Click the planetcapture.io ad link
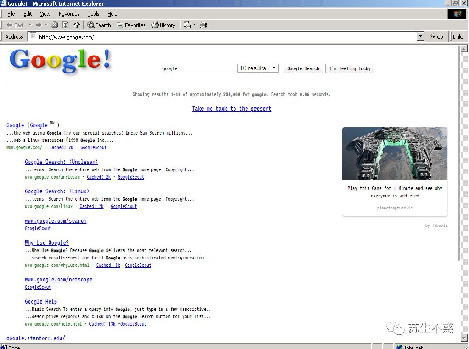469x349 pixels. (395, 208)
